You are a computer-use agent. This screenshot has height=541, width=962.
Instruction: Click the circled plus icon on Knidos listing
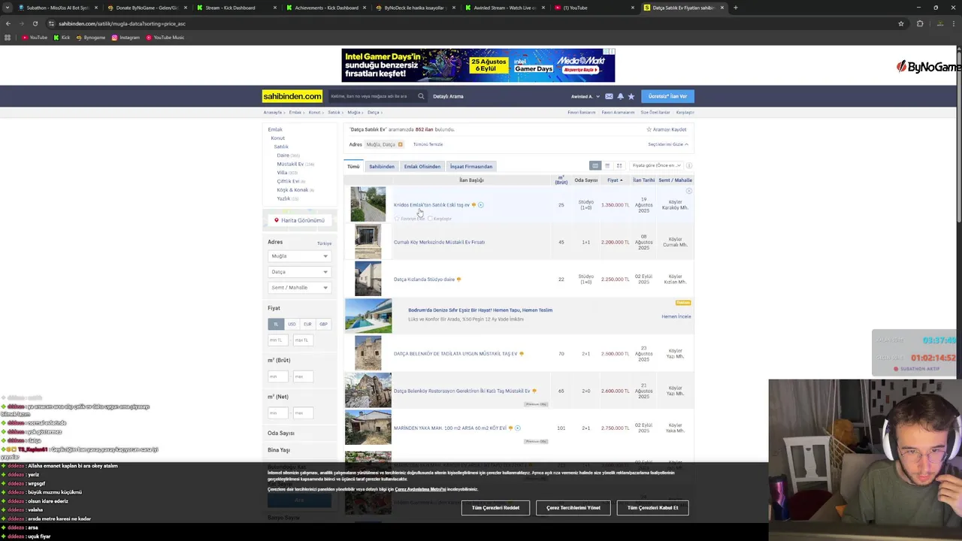pos(480,204)
